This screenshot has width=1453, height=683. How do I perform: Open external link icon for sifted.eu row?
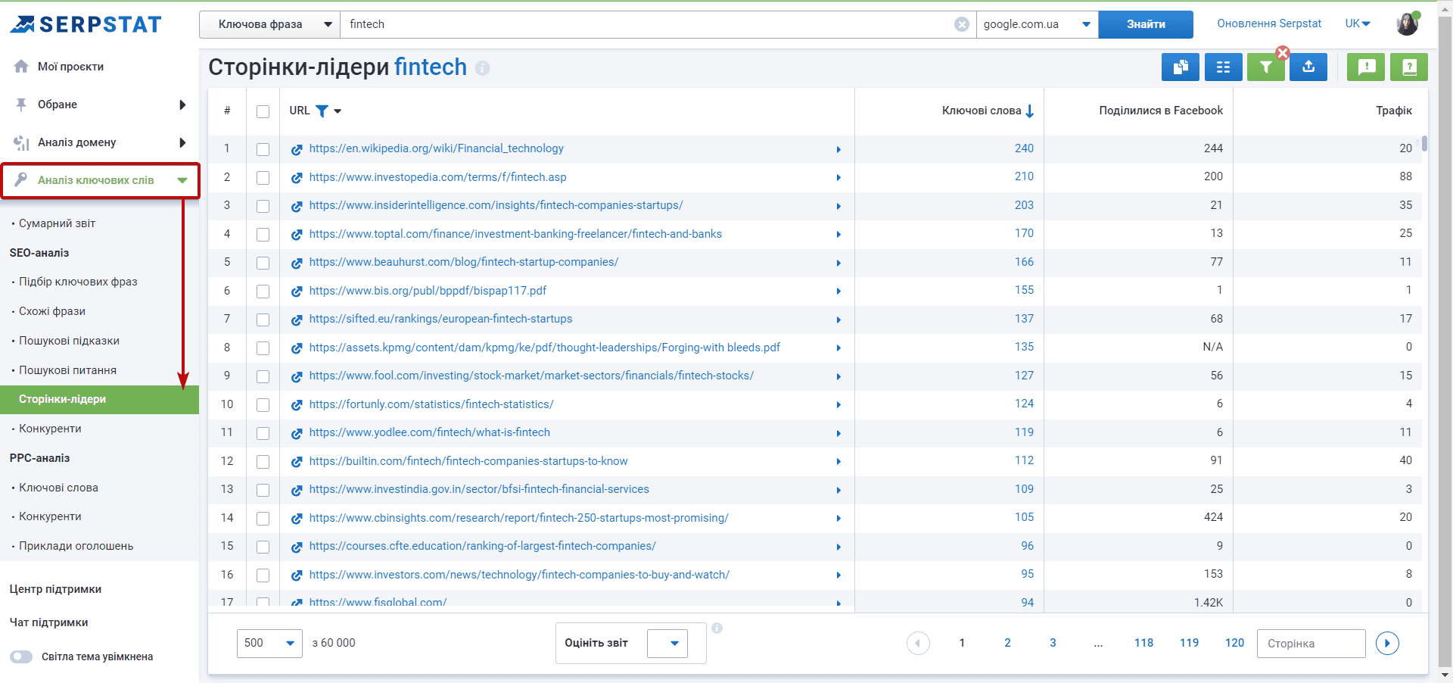[297, 320]
